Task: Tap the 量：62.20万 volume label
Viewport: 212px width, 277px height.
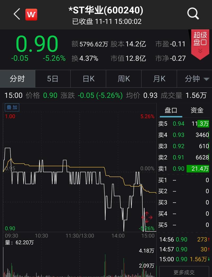Action: (x=19, y=242)
